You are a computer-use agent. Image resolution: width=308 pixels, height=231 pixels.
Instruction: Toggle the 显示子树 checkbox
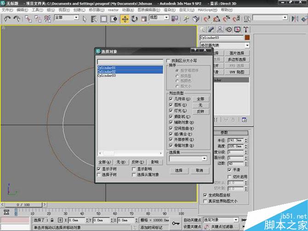tap(99, 169)
